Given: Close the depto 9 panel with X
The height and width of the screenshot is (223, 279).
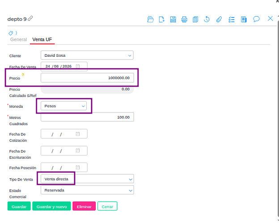Looking at the screenshot, I should (x=270, y=18).
